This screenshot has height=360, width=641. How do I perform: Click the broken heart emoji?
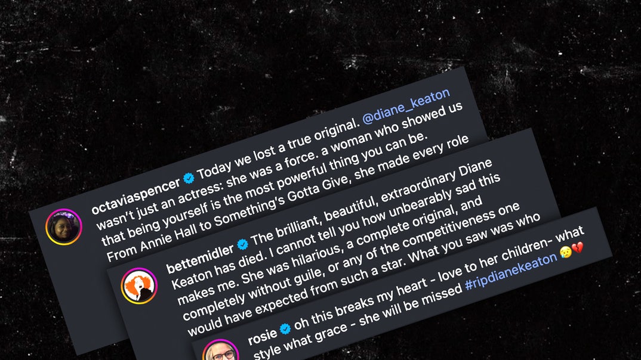578,248
